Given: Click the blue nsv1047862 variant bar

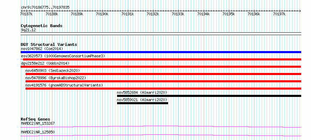Looking at the screenshot, I should pyautogui.click(x=161, y=52).
